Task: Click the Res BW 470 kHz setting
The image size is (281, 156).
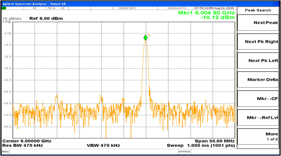Action: point(23,146)
